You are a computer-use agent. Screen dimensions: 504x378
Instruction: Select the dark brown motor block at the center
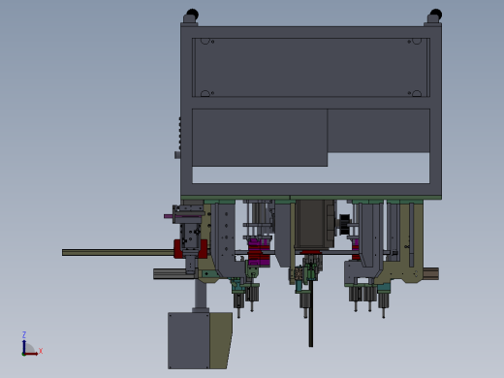coord(311,224)
